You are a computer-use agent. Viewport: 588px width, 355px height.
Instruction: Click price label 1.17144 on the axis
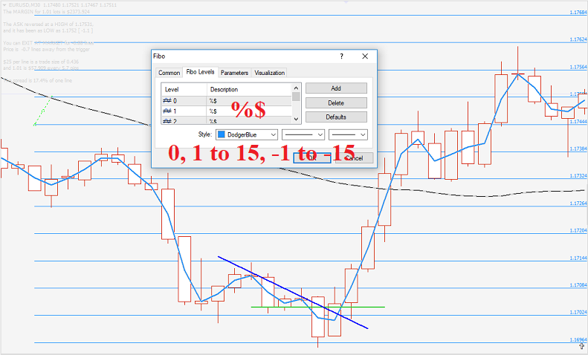[x=578, y=258]
